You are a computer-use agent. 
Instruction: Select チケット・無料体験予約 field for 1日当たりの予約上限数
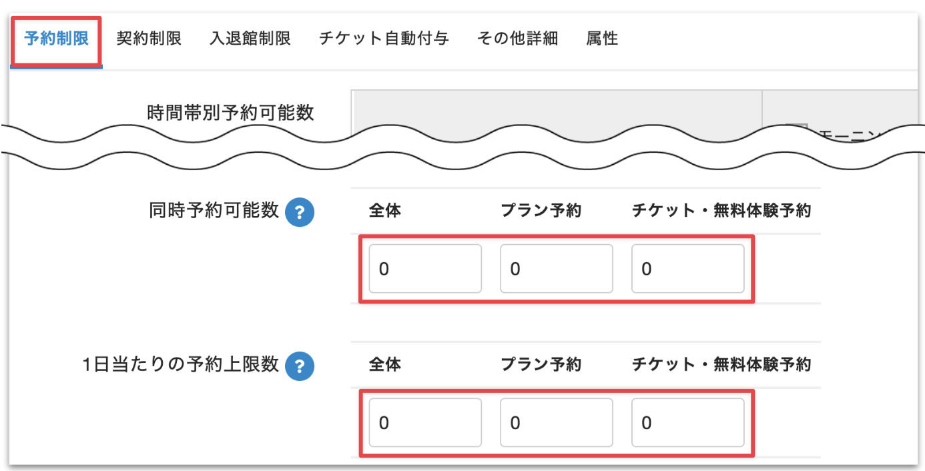(688, 422)
